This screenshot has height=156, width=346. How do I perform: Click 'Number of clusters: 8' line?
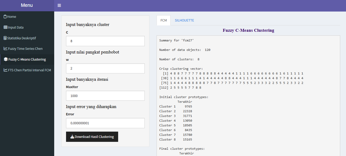(x=179, y=59)
